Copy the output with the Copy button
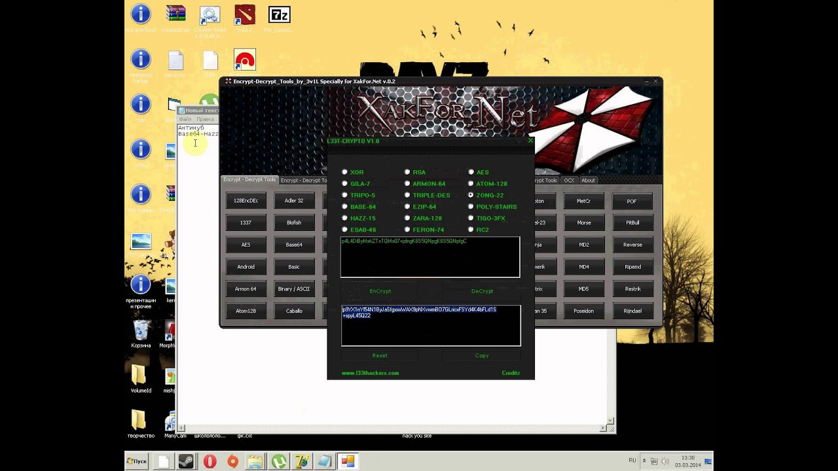The height and width of the screenshot is (471, 838). pos(482,355)
